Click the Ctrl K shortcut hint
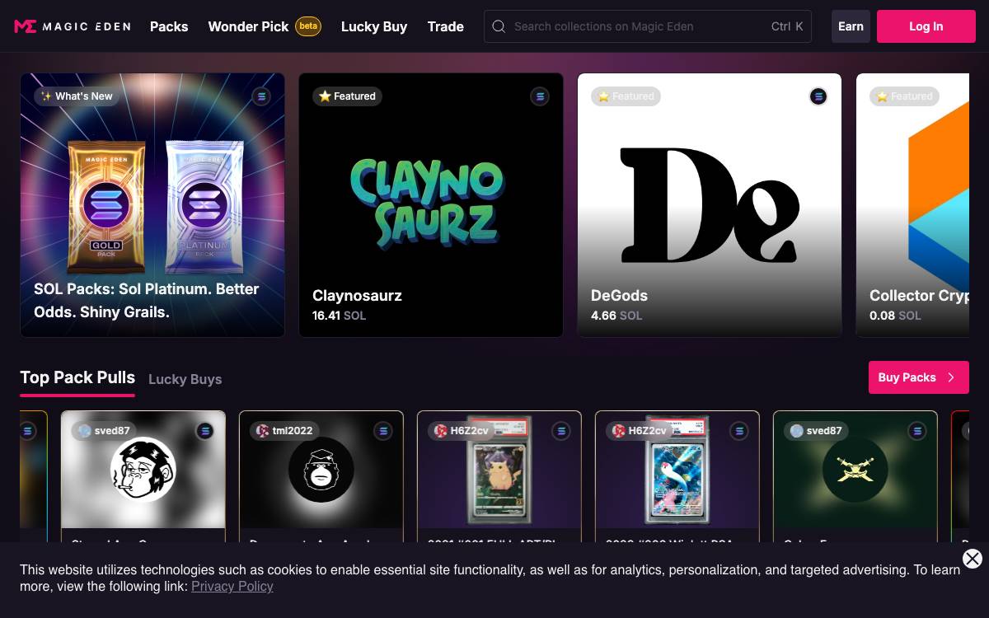Screen dimensions: 989x618 tap(787, 26)
